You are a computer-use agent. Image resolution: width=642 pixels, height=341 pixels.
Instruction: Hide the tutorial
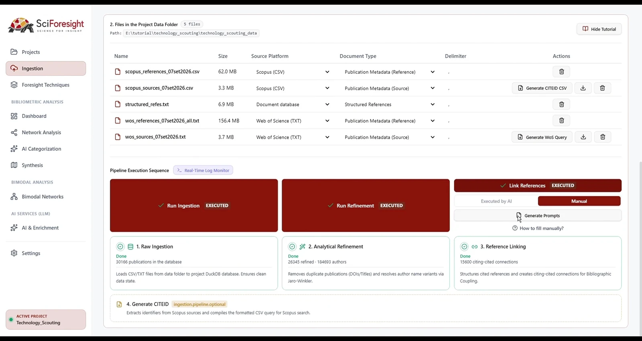[x=599, y=29]
